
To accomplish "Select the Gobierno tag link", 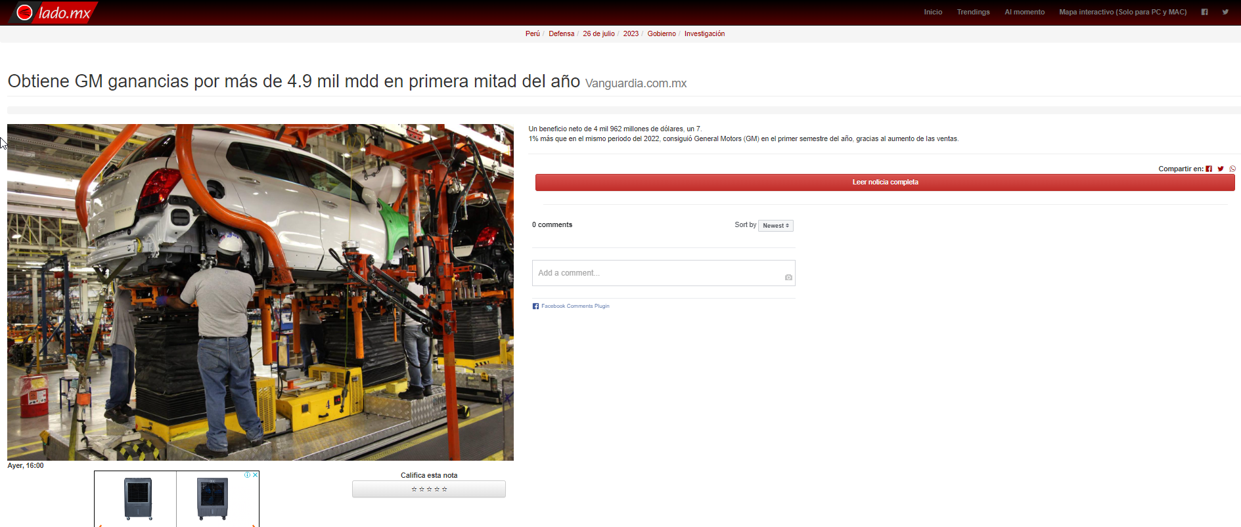I will [662, 33].
